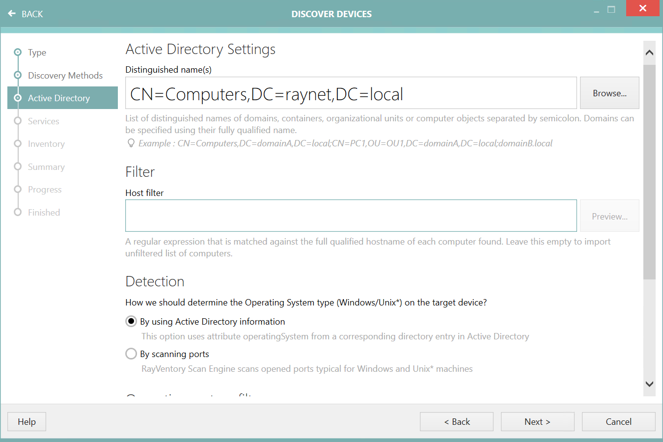Click the Summary step circle icon

[x=17, y=166]
